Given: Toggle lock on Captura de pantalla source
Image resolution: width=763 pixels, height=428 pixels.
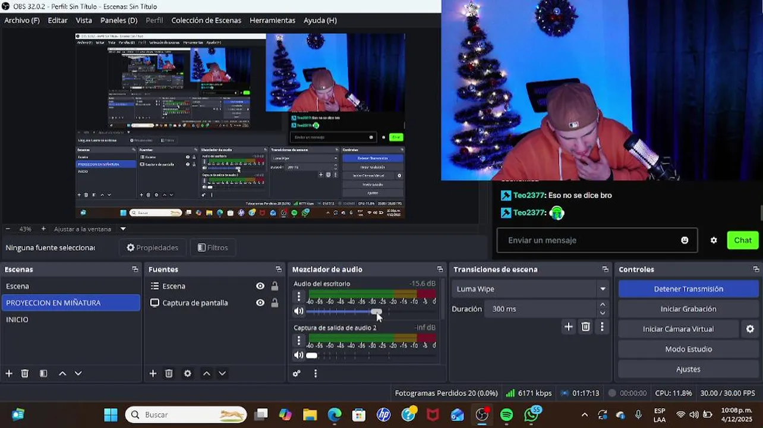Looking at the screenshot, I should tap(275, 303).
